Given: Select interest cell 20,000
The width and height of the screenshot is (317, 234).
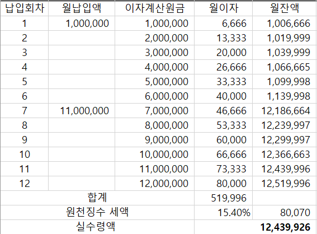Looking at the screenshot, I should pyautogui.click(x=224, y=53).
